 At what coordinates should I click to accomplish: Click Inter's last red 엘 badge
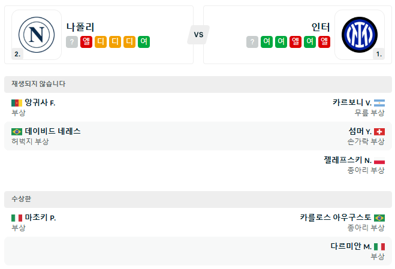(324, 42)
